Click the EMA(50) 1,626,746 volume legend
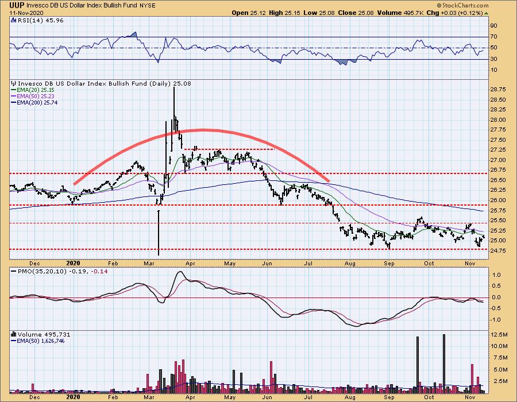 [x=41, y=341]
